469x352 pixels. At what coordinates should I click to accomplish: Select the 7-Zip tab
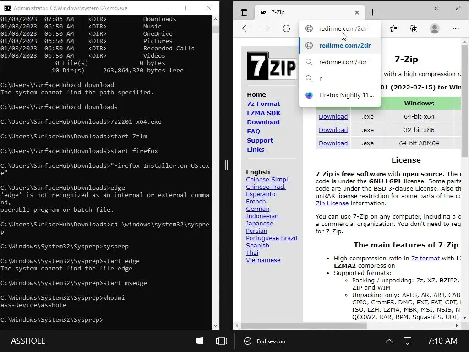tap(310, 12)
